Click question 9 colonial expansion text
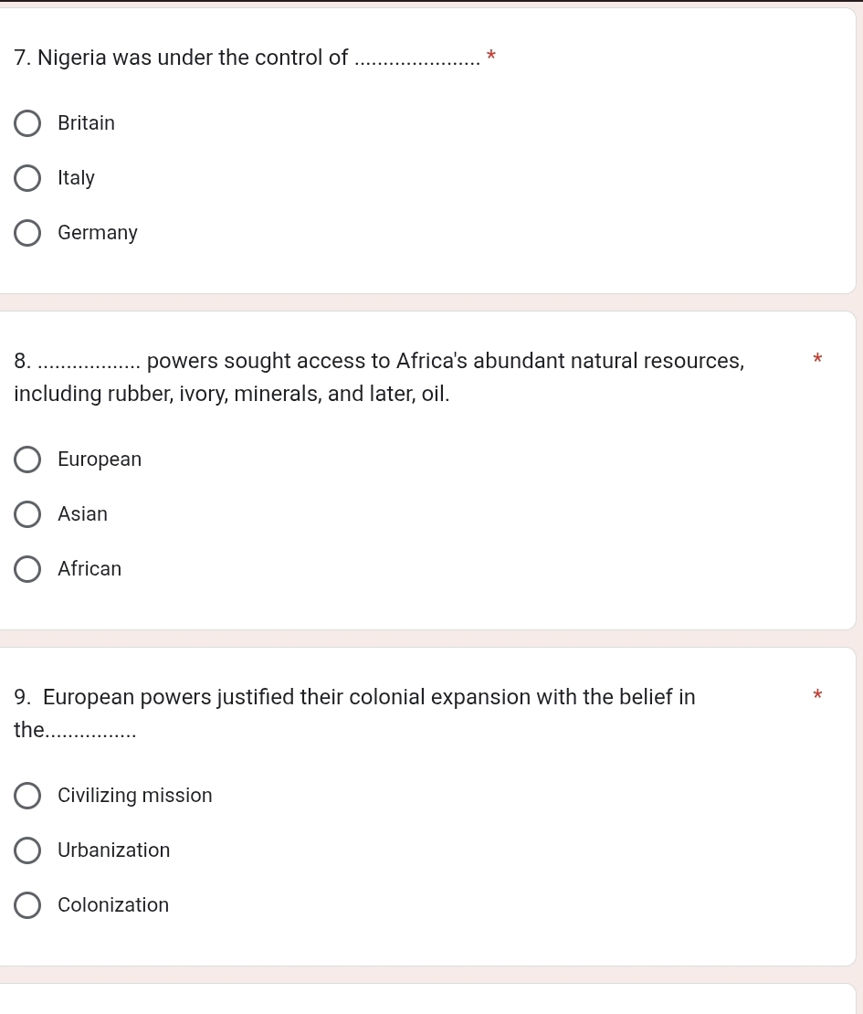Screen dimensions: 863x1014 pos(365,698)
